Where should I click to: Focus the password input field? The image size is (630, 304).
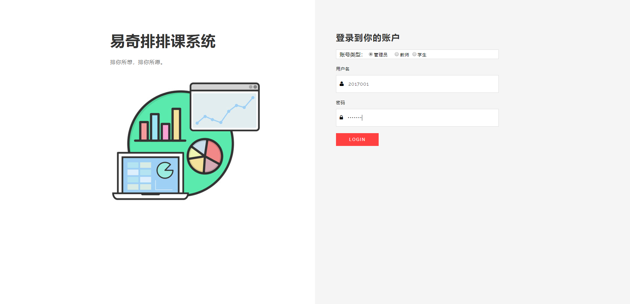(x=417, y=118)
